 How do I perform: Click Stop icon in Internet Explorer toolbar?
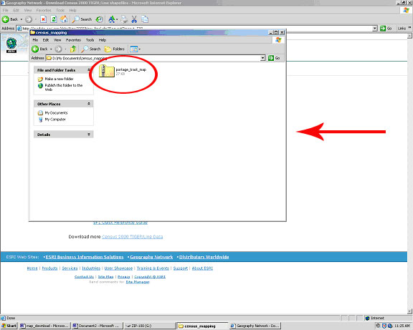tap(44, 19)
